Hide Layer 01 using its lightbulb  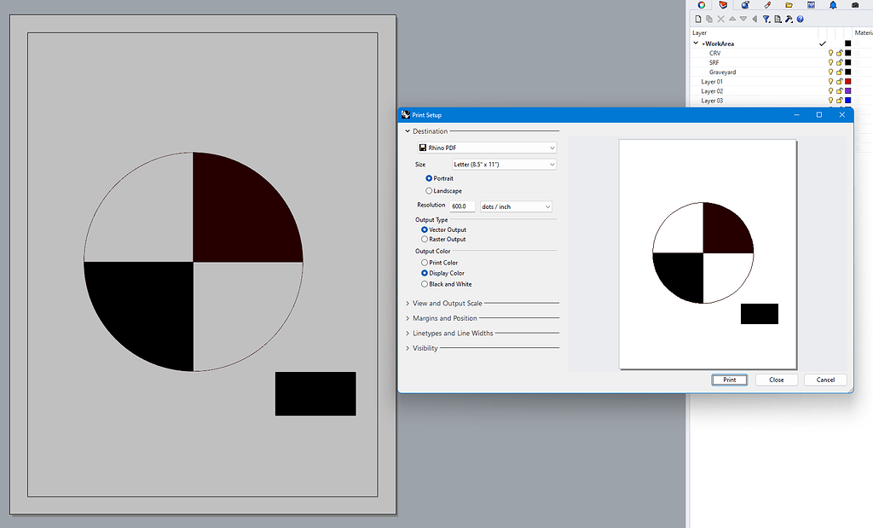click(830, 82)
